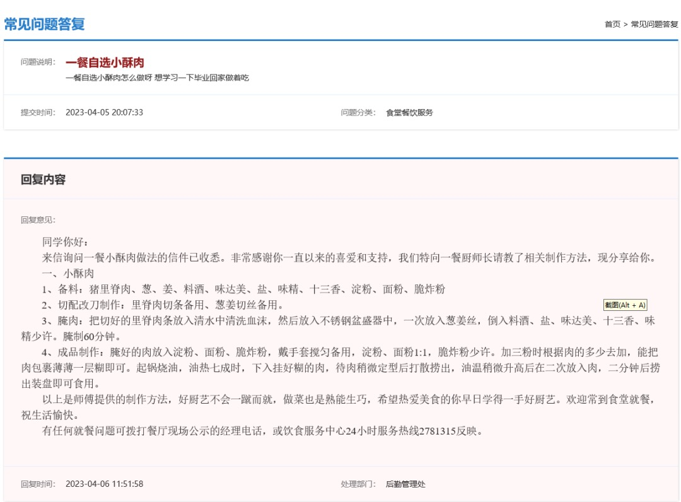The height and width of the screenshot is (502, 681).
Task: Click the department value 后勤管理处
Action: click(405, 484)
